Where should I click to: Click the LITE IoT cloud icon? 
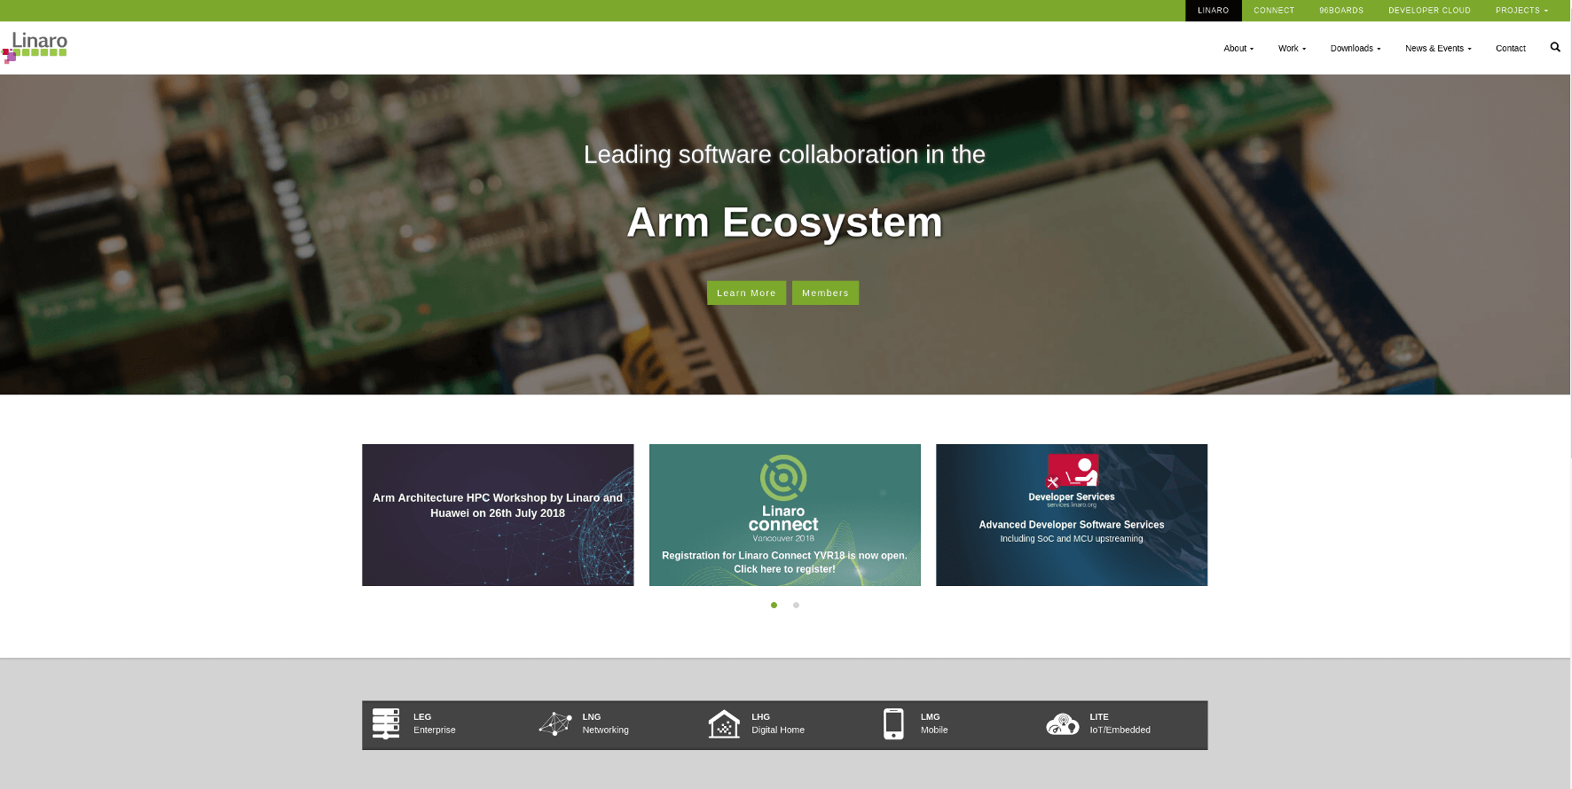point(1062,724)
